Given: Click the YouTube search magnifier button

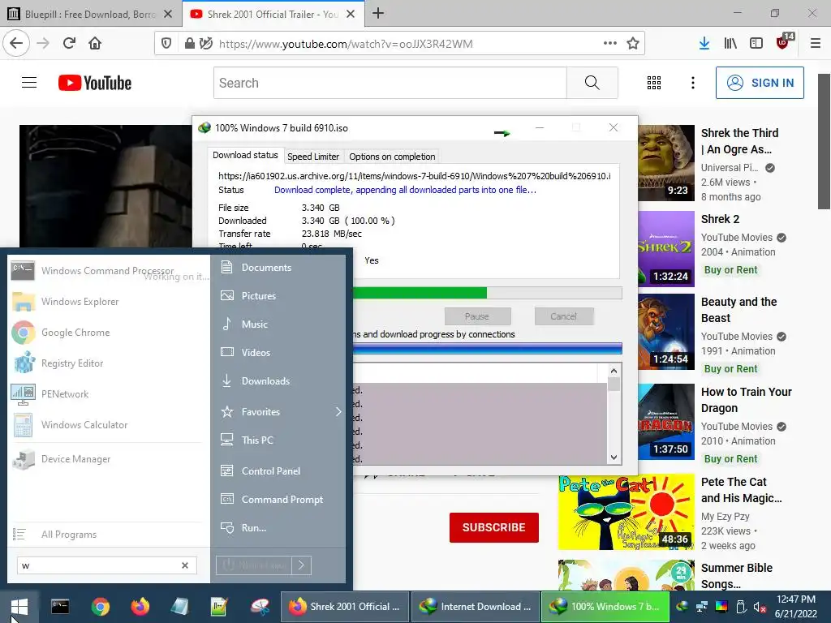Looking at the screenshot, I should pos(592,83).
